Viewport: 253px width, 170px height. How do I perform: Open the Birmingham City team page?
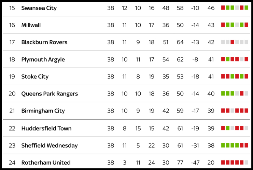coord(43,111)
